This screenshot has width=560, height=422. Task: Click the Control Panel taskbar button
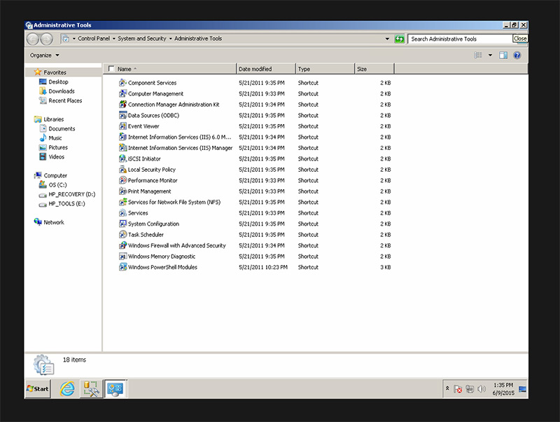tap(115, 389)
